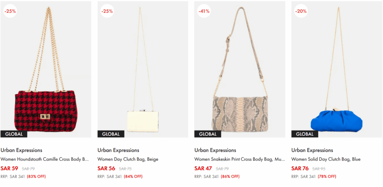
Task: Click the SAR 47 sale price
Action: (203, 168)
